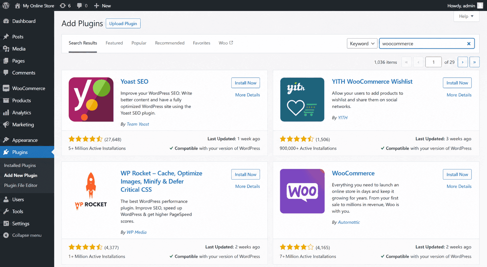View More Details for WooCommerce
Image resolution: width=487 pixels, height=267 pixels.
459,186
